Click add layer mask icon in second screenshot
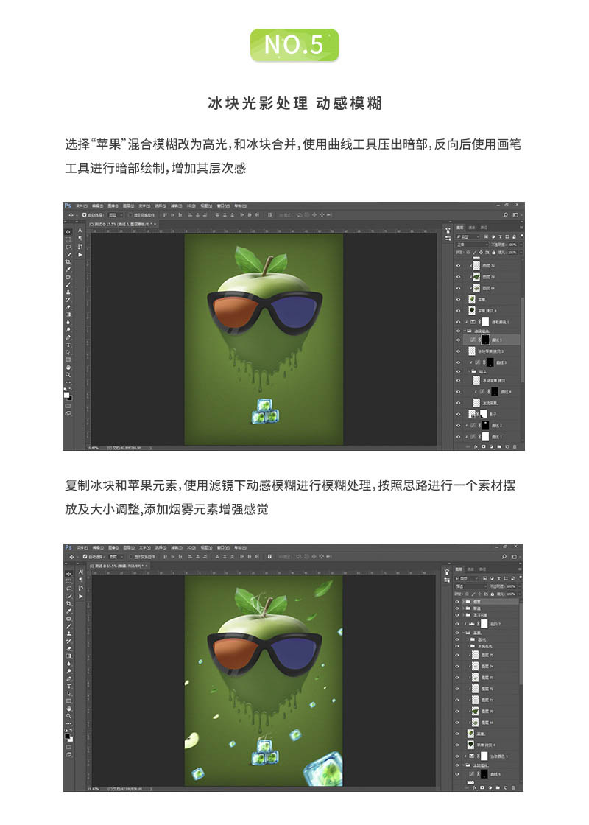The image size is (589, 825). point(482,787)
